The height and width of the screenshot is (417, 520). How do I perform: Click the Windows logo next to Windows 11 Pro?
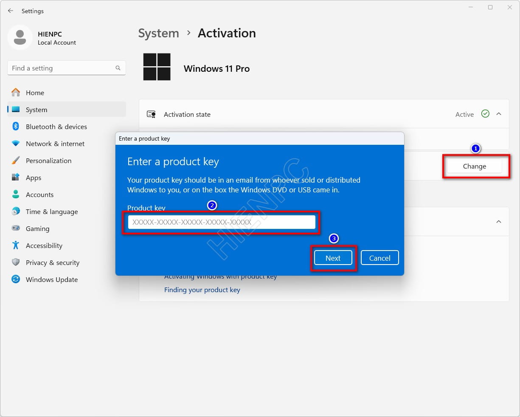click(157, 67)
